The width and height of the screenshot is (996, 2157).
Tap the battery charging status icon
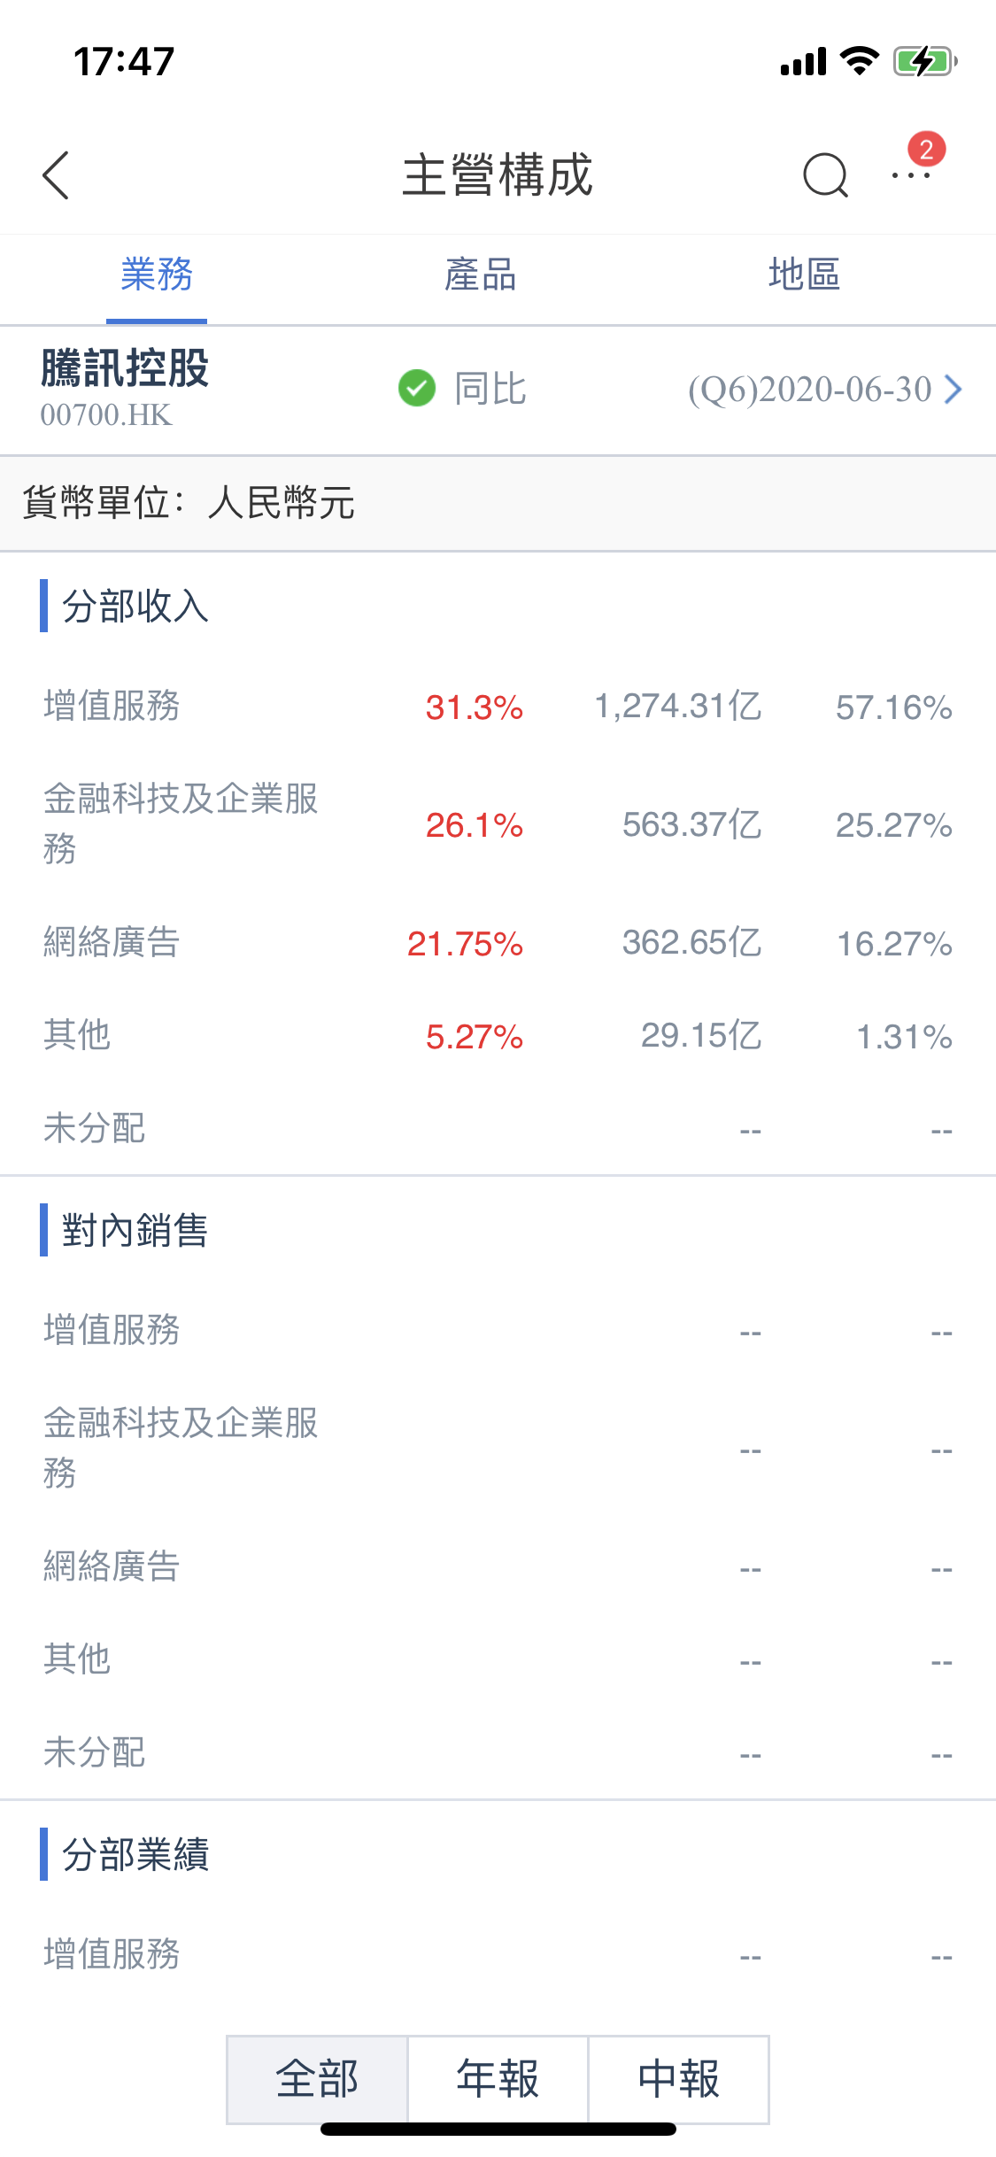(924, 62)
